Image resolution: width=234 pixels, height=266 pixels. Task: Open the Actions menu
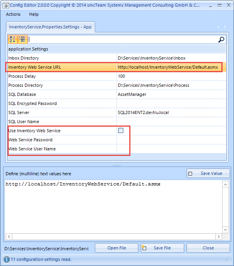13,14
